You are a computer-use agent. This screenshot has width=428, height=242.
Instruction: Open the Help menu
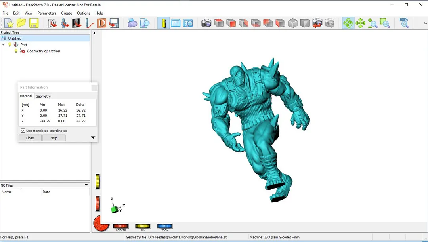tap(99, 13)
